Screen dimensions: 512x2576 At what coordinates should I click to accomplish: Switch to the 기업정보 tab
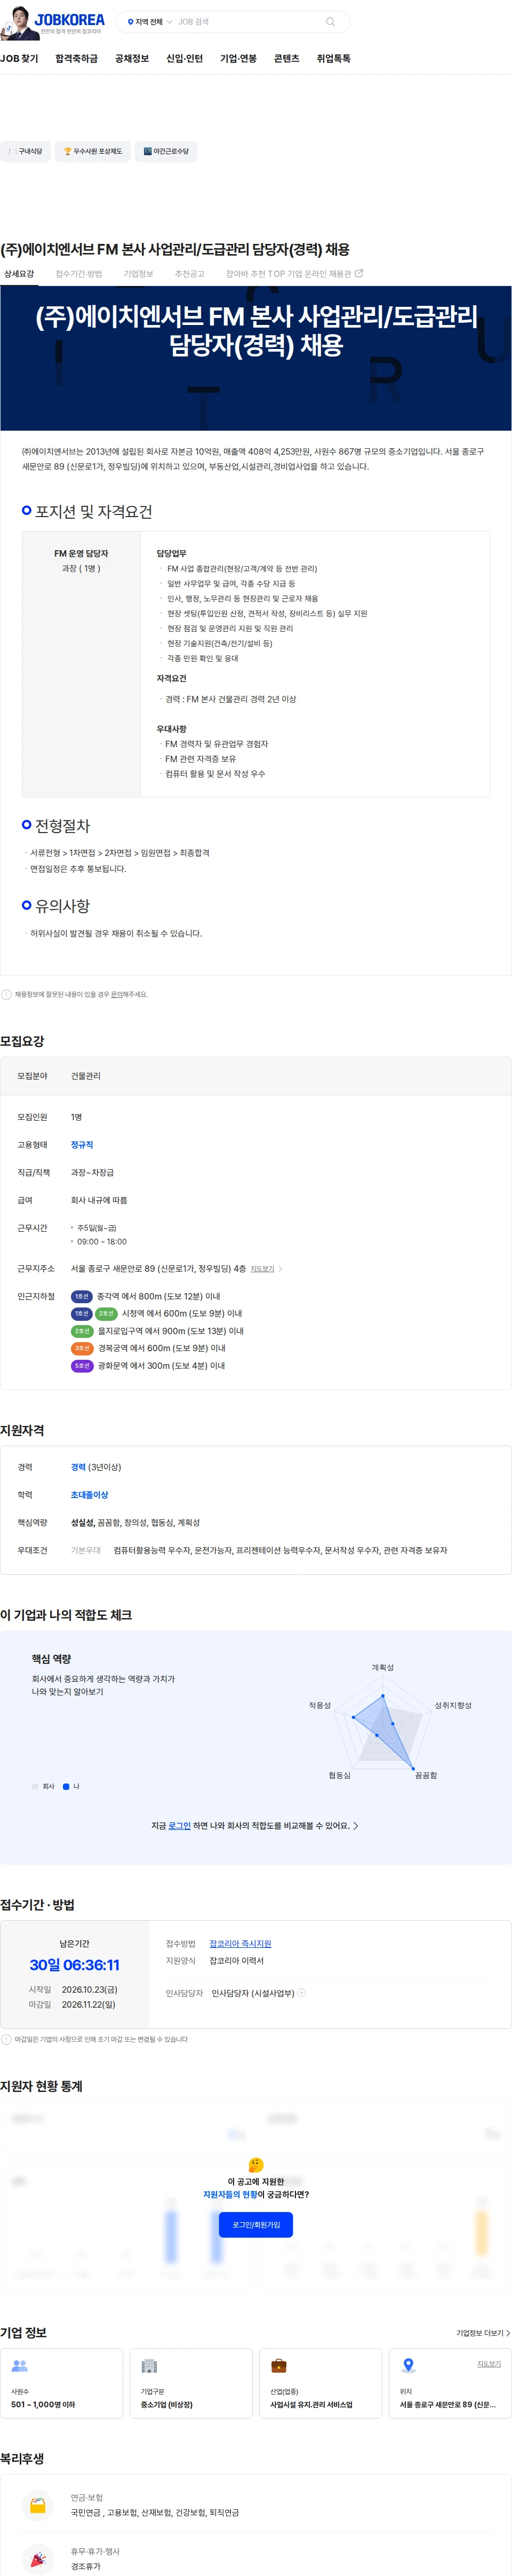pyautogui.click(x=138, y=273)
